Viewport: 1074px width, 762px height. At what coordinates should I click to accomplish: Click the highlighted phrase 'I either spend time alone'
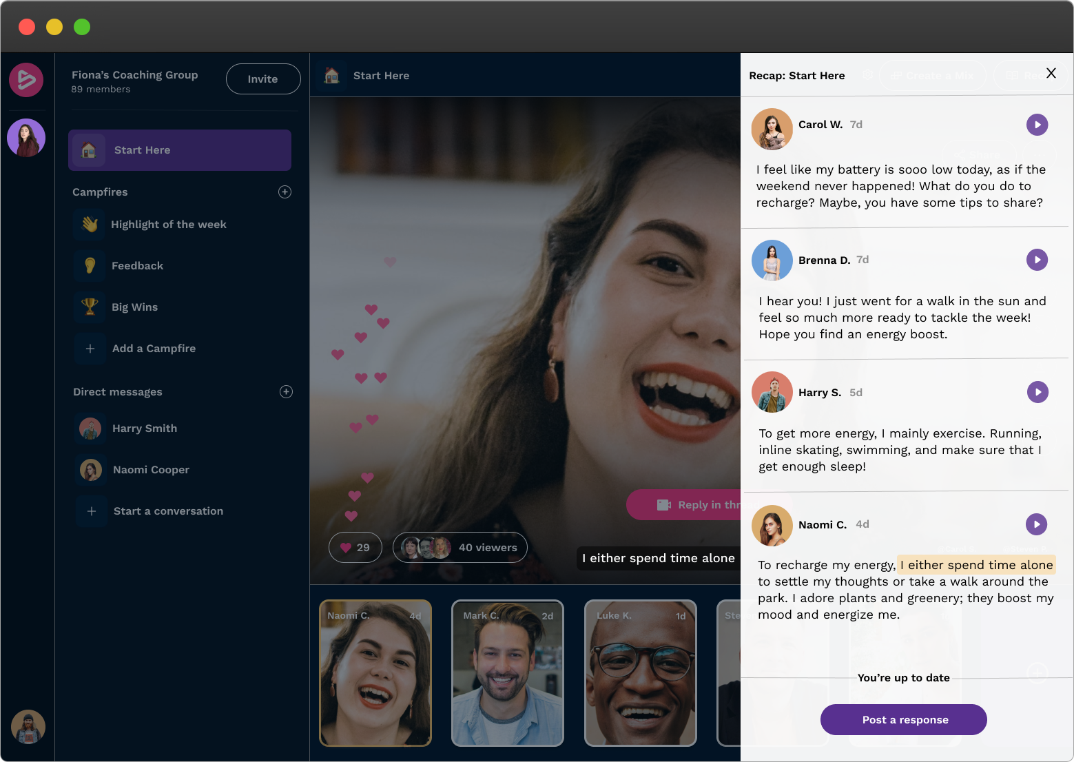[976, 565]
